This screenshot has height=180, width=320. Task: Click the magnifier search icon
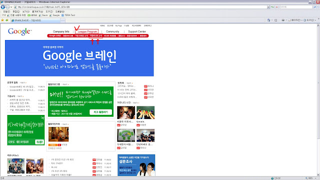[x=315, y=7]
